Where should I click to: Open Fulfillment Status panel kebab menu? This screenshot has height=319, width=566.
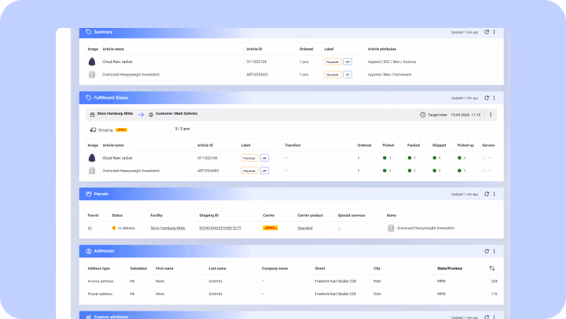pos(494,98)
